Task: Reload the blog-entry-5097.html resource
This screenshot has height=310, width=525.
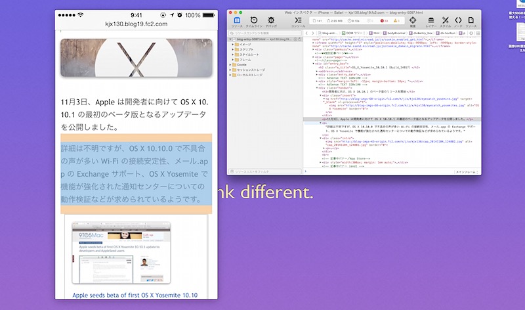Action: pyautogui.click(x=299, y=39)
